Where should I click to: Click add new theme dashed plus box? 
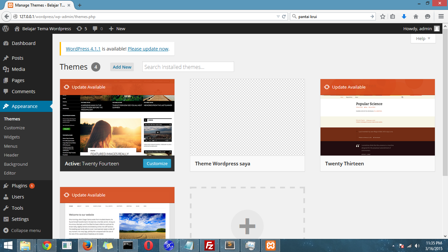(x=247, y=213)
